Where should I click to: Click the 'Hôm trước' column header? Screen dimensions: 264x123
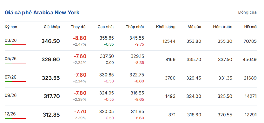pos(223,27)
